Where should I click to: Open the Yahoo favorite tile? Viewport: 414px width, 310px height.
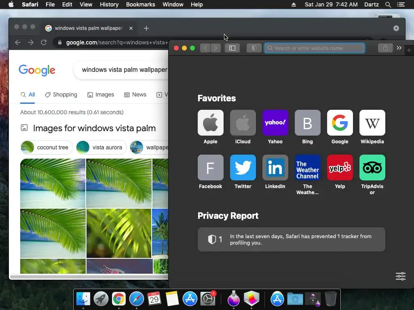(x=275, y=123)
